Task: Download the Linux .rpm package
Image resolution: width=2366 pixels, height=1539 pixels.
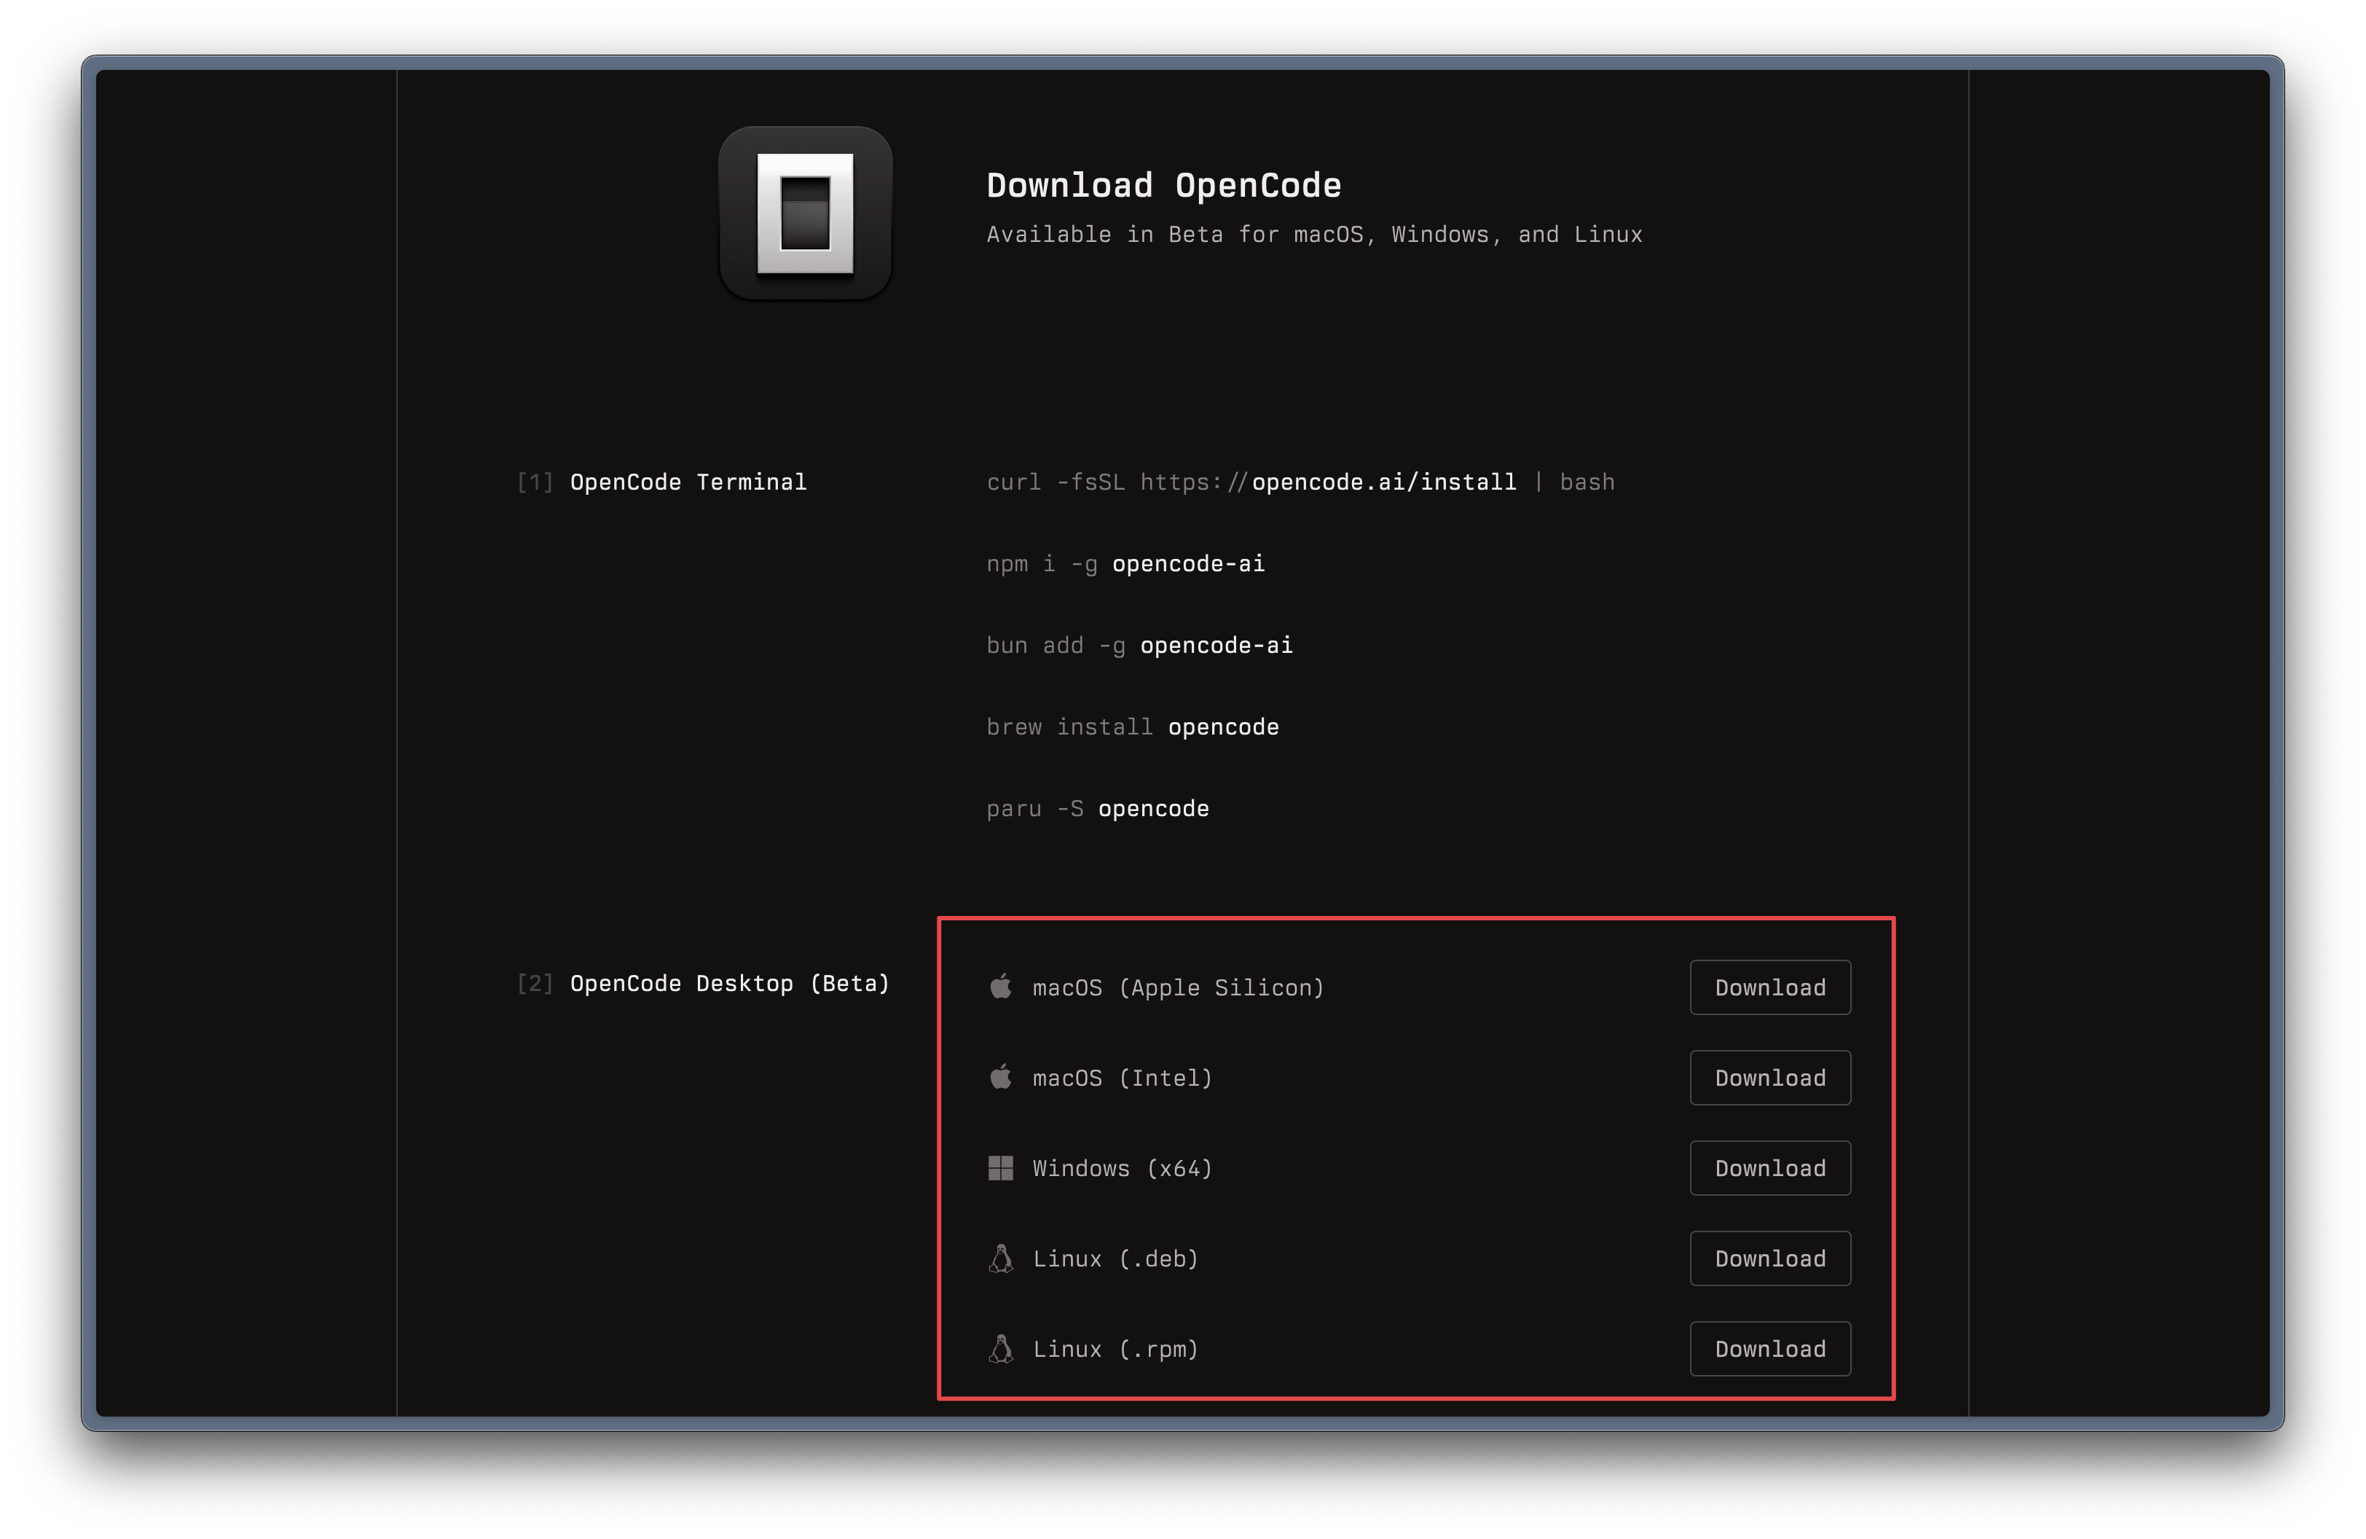Action: (1769, 1349)
